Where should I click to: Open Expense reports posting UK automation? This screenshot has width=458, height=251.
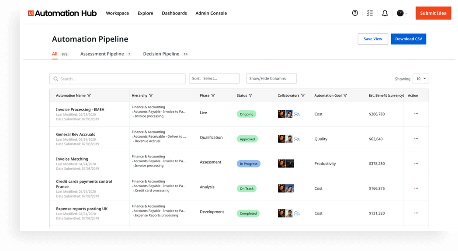click(82, 209)
